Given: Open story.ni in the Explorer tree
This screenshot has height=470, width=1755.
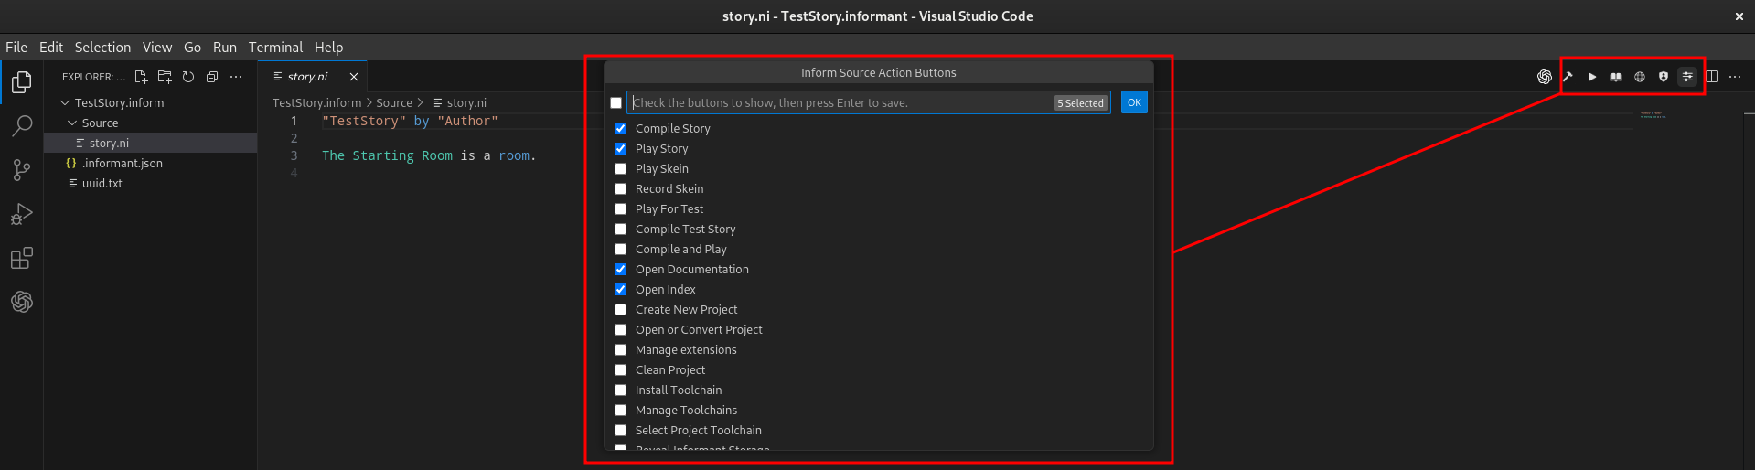Looking at the screenshot, I should 151,144.
